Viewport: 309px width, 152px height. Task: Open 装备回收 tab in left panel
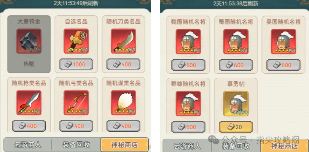pyautogui.click(x=76, y=145)
